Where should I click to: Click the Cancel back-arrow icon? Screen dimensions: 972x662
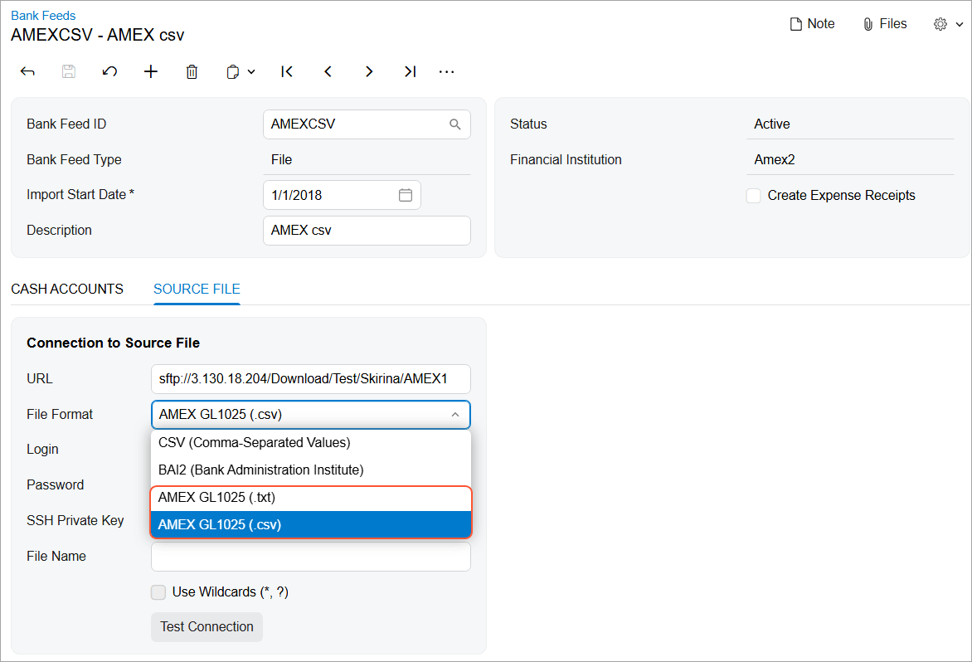[27, 71]
